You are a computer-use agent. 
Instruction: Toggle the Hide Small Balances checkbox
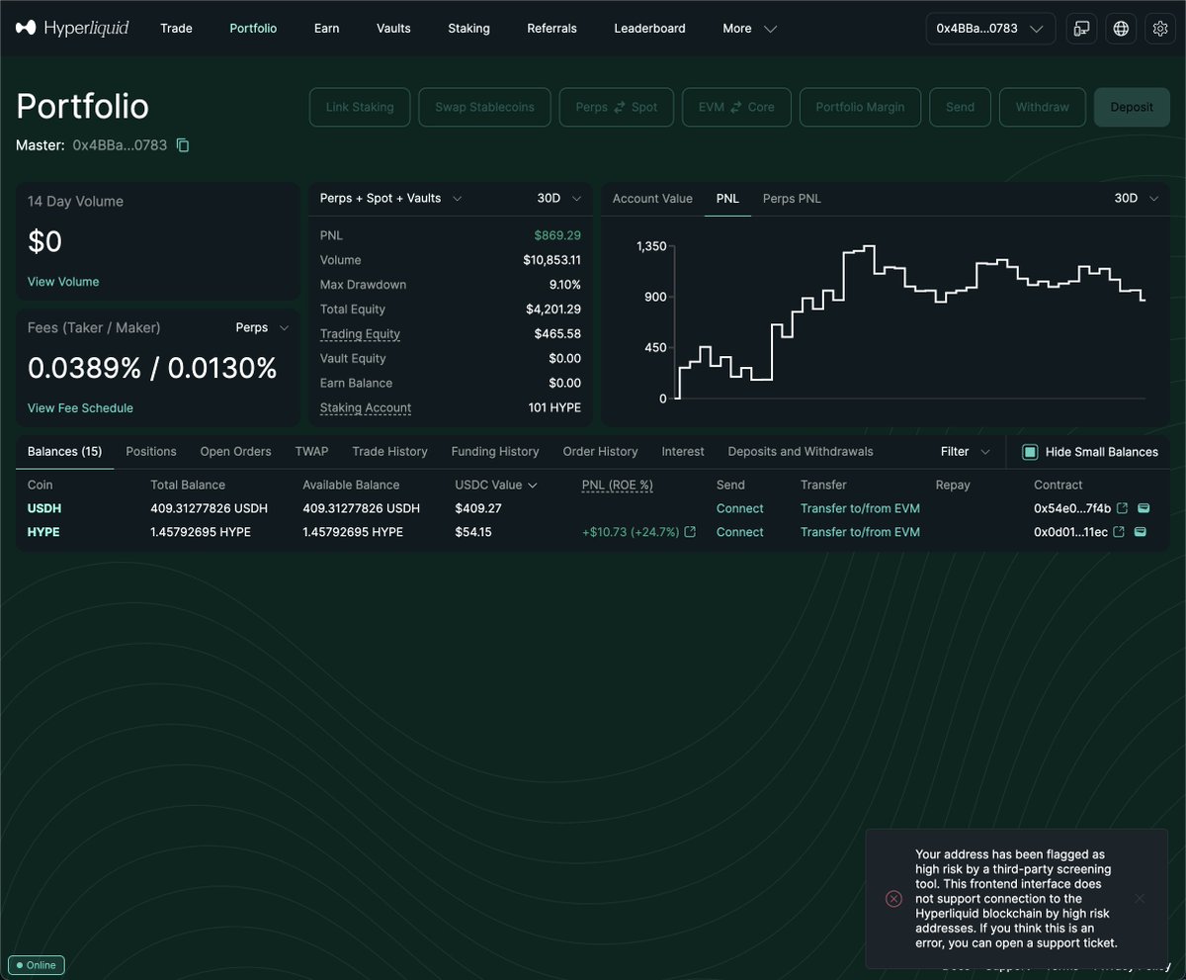(1030, 452)
